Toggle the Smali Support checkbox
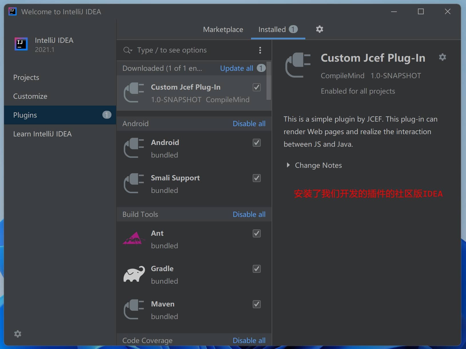This screenshot has width=466, height=349. click(257, 178)
